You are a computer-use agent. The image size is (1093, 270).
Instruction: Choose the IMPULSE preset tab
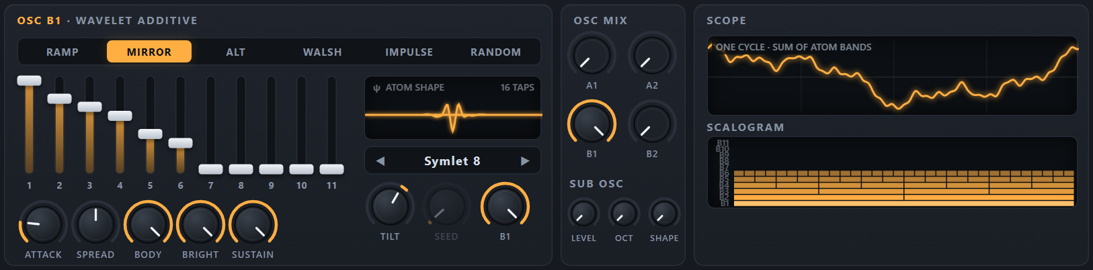tap(409, 52)
